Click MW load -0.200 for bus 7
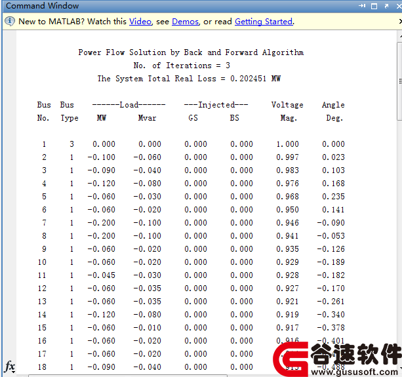 pyautogui.click(x=102, y=223)
